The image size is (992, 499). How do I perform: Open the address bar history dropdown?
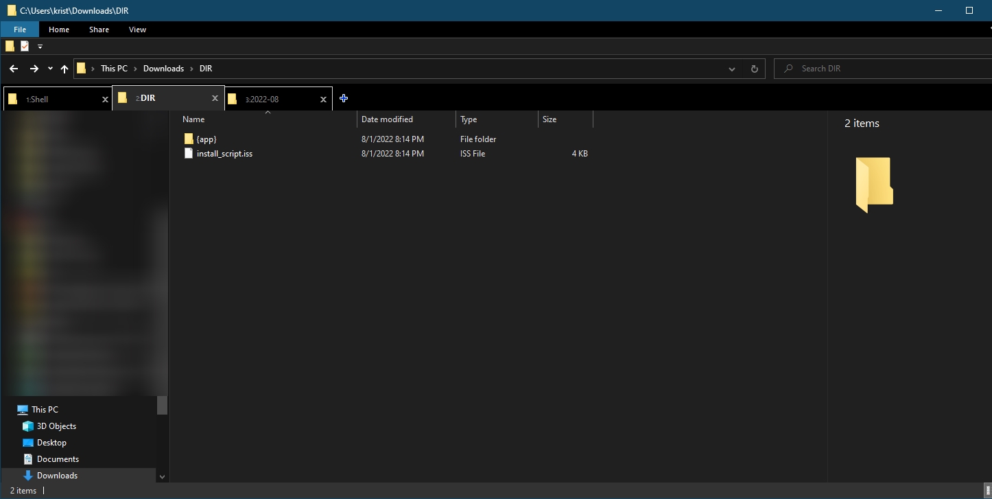tap(733, 69)
